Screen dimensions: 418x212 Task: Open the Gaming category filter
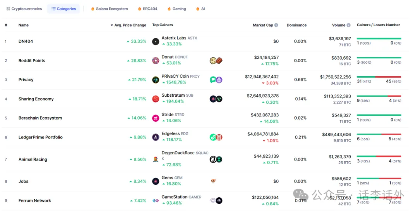pyautogui.click(x=177, y=9)
